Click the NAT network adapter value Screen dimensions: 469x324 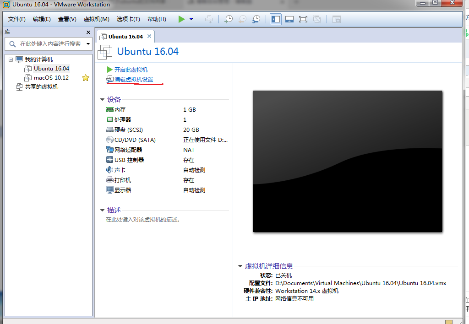coord(189,150)
